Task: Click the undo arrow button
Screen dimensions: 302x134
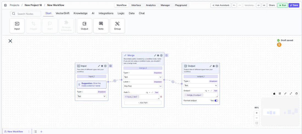Action: tap(234, 5)
